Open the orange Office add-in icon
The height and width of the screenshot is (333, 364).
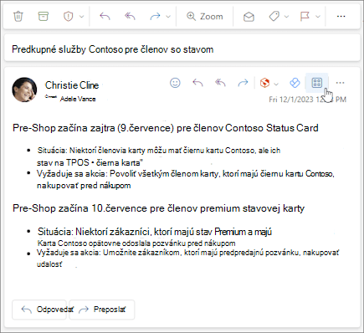tap(264, 83)
